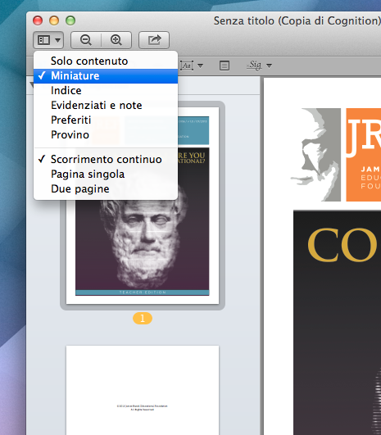The width and height of the screenshot is (381, 435).
Task: Zoom in with the plus magnifier
Action: [116, 40]
